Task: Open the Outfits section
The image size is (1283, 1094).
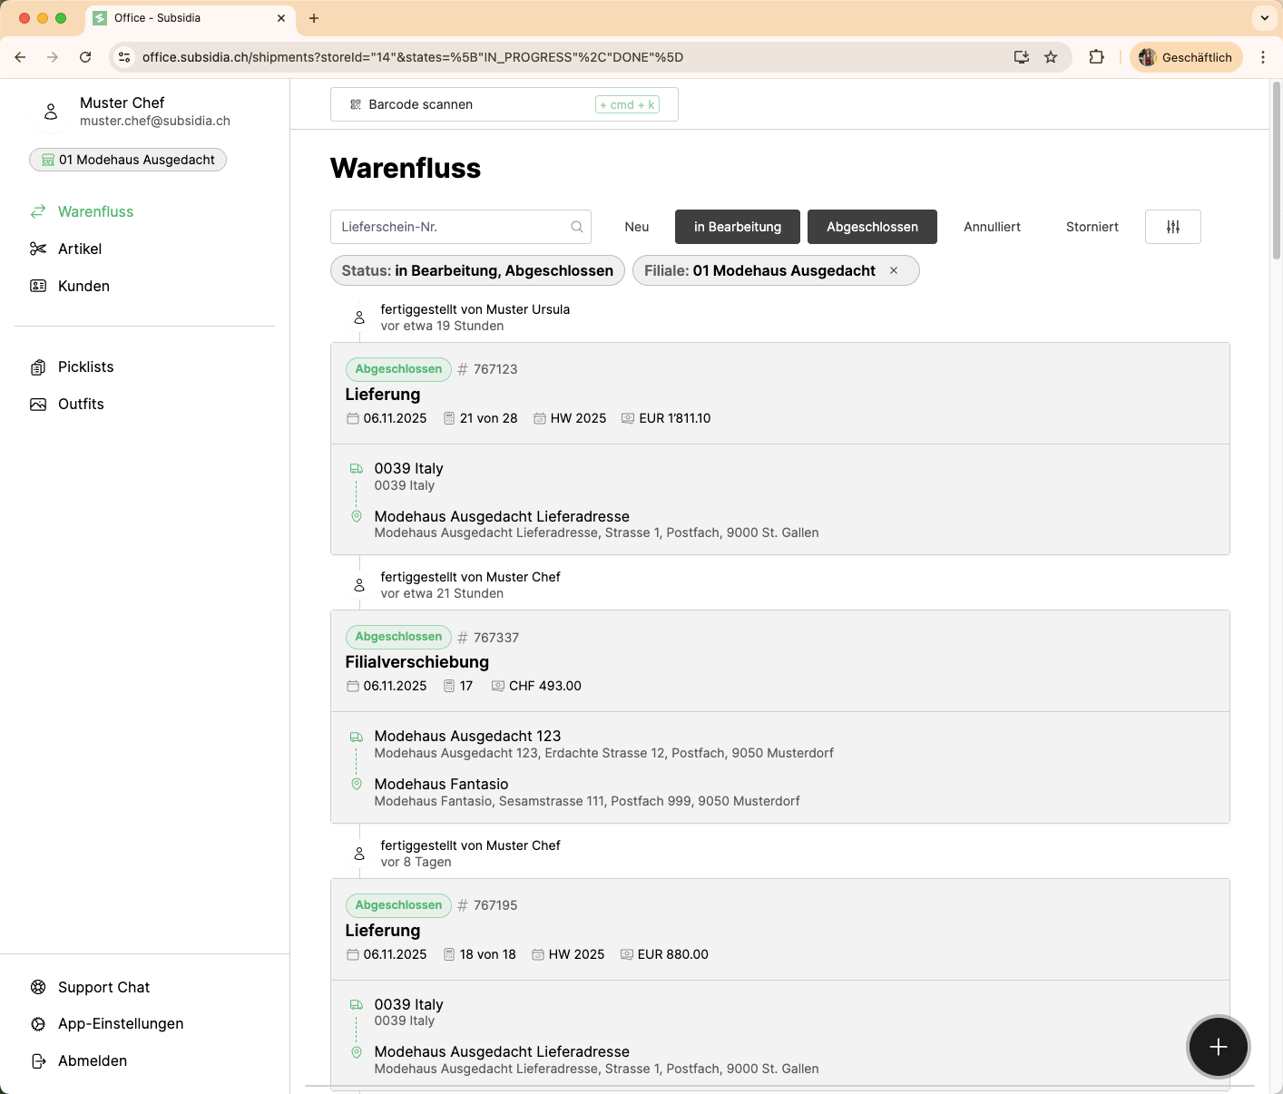Action: [81, 404]
